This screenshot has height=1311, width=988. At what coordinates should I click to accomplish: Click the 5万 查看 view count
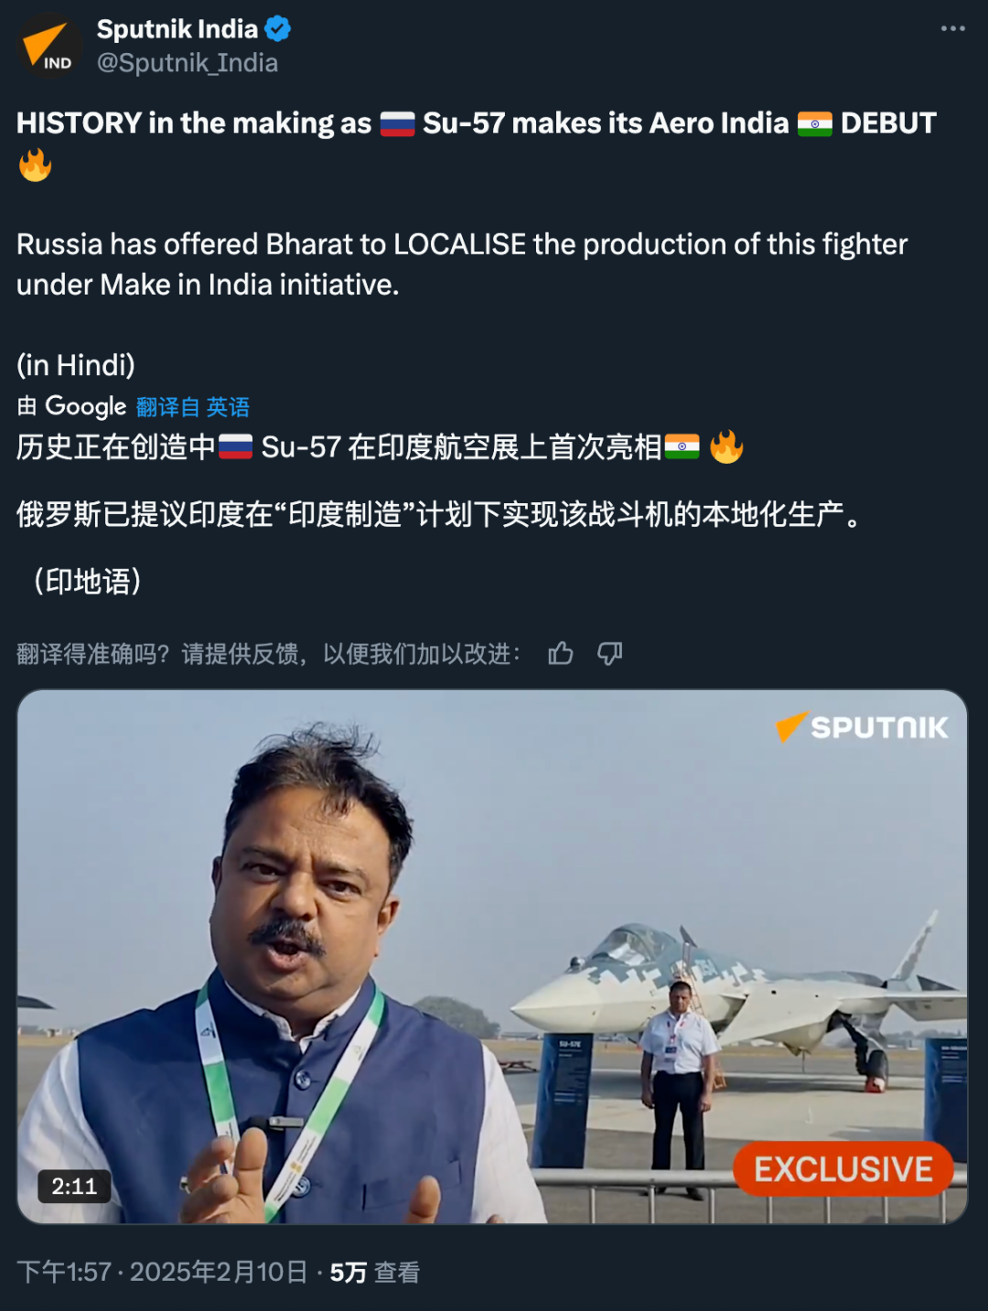[375, 1273]
